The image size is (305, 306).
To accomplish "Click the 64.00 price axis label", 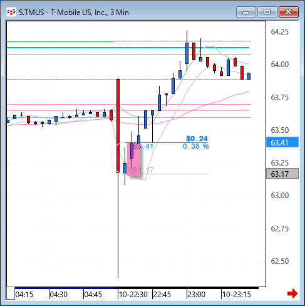I will pyautogui.click(x=279, y=65).
